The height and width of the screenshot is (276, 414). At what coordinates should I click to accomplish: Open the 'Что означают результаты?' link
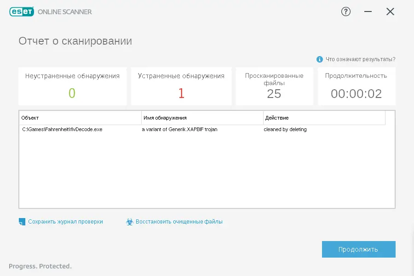pos(360,59)
